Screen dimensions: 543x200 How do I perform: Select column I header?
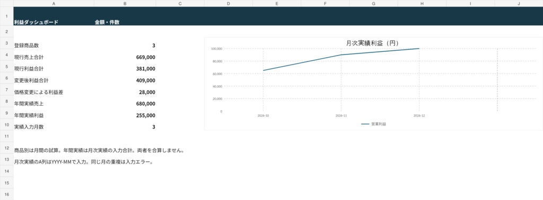470,4
